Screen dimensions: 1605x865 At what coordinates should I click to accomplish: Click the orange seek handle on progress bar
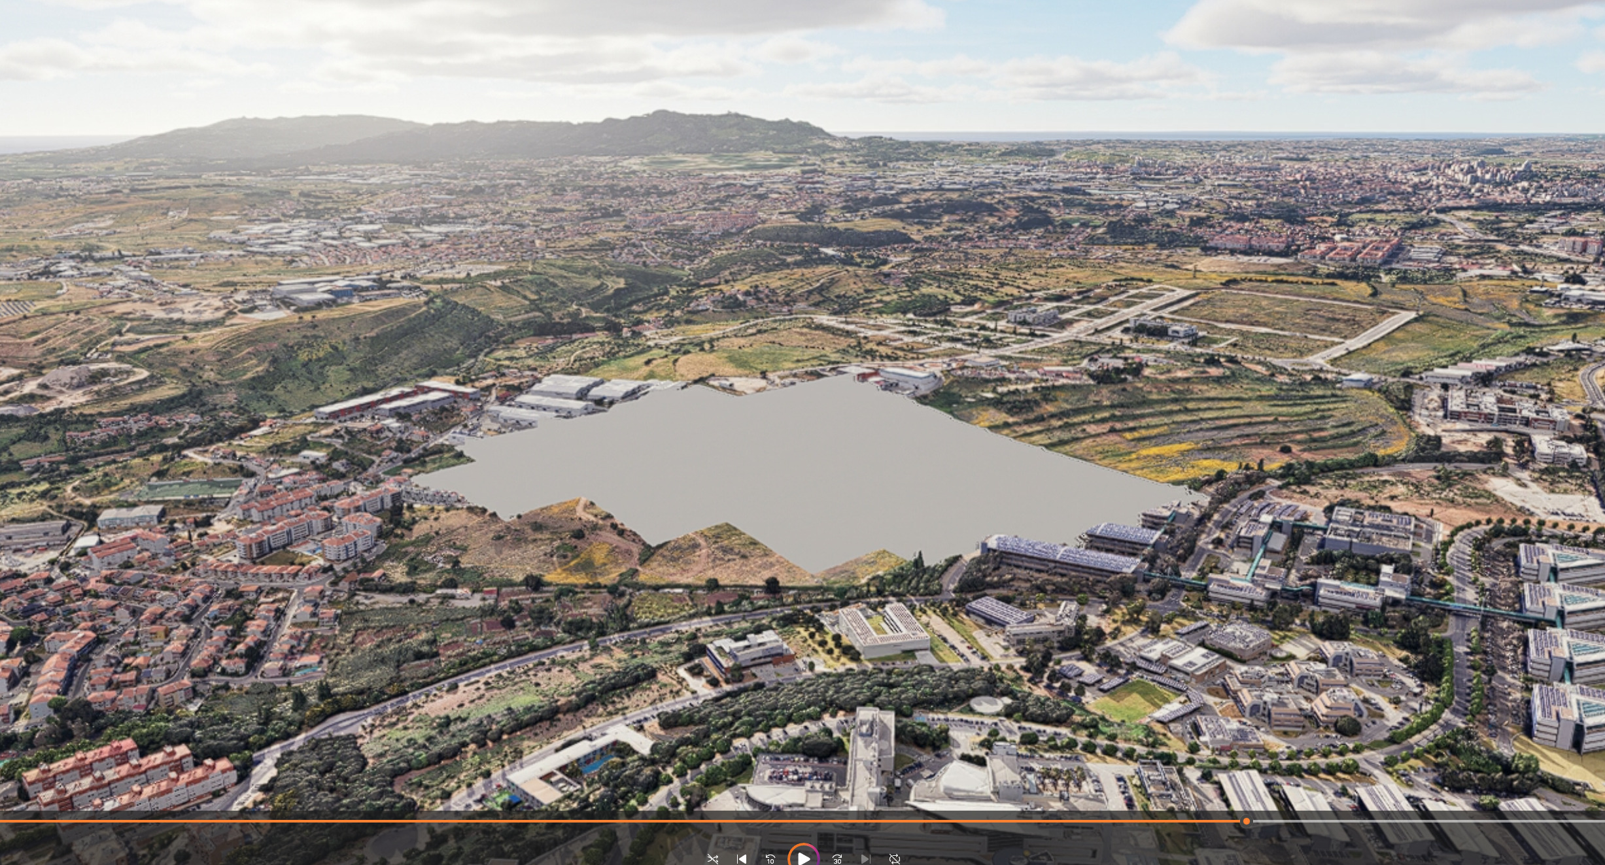[x=1247, y=821]
